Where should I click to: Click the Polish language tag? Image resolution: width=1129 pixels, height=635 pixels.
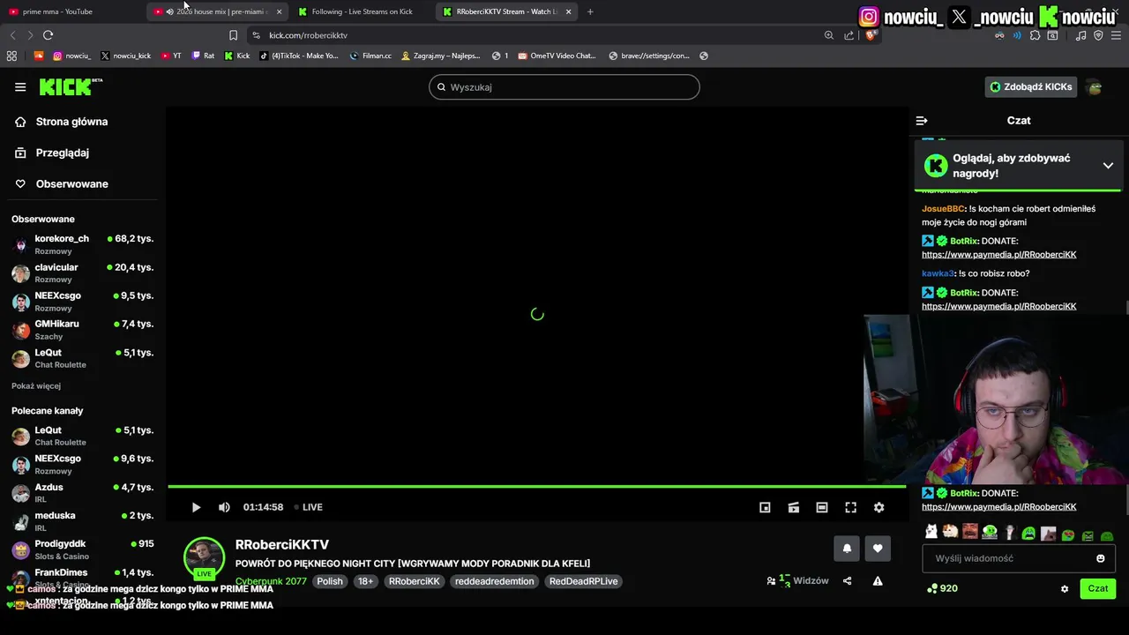[330, 581]
